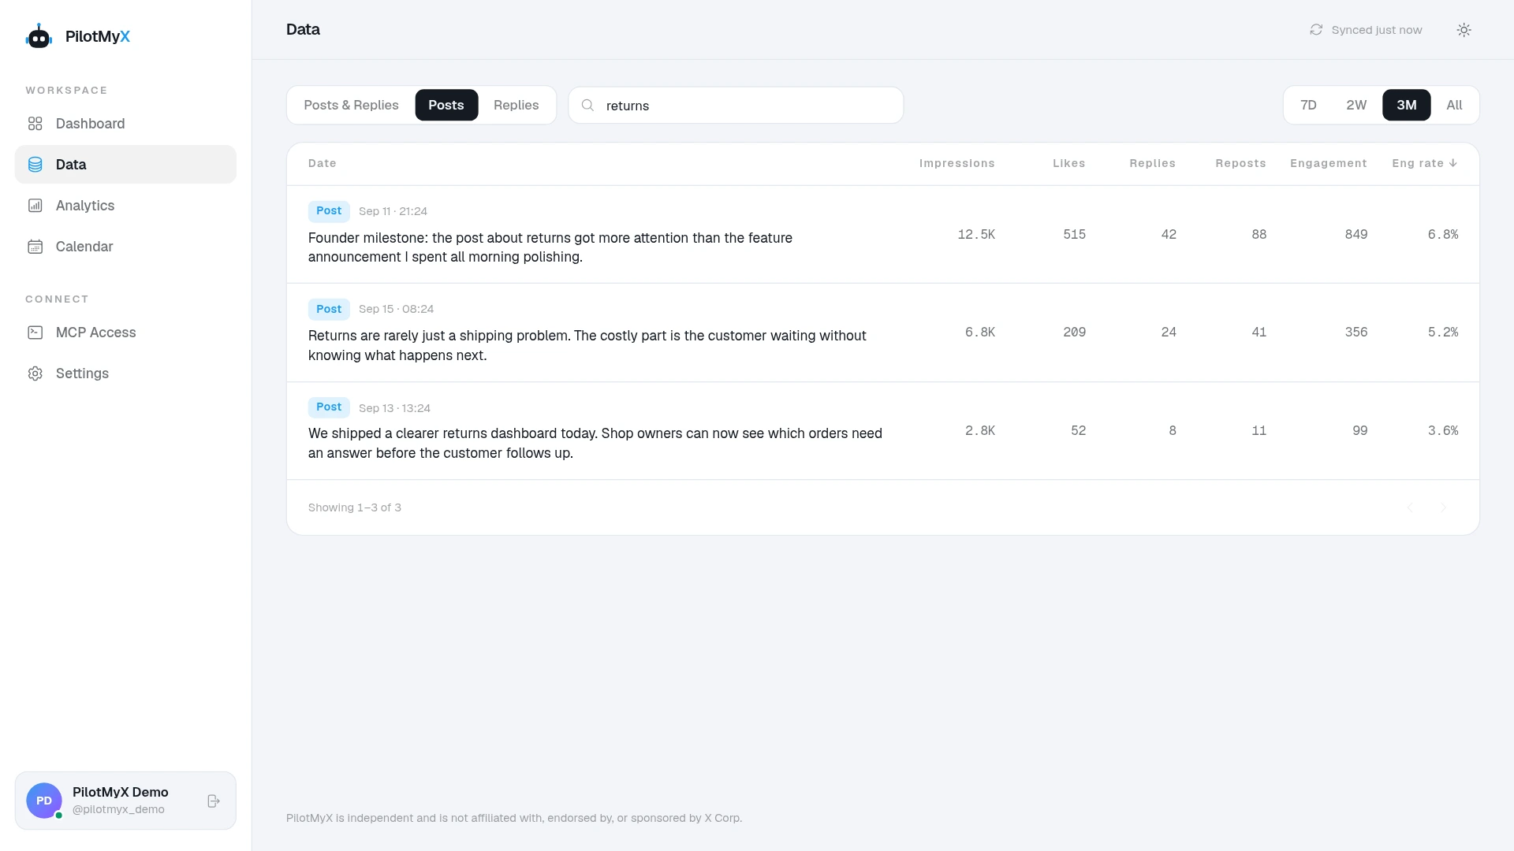Toggle light/dark theme sun icon
This screenshot has height=851, width=1514.
(x=1464, y=30)
